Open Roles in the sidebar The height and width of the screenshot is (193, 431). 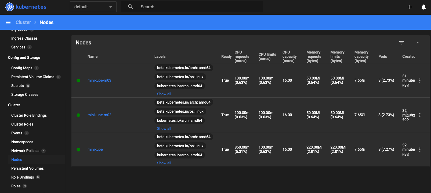16,186
